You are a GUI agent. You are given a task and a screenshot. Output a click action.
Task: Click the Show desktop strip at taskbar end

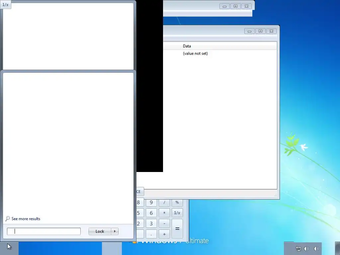point(337,248)
